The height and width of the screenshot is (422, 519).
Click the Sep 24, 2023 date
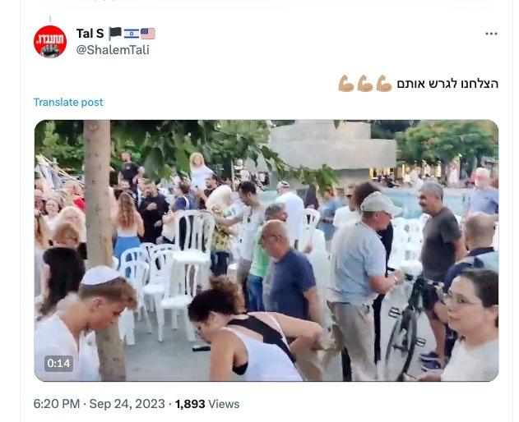coord(127,404)
